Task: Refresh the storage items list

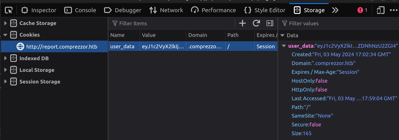Action: [256, 23]
